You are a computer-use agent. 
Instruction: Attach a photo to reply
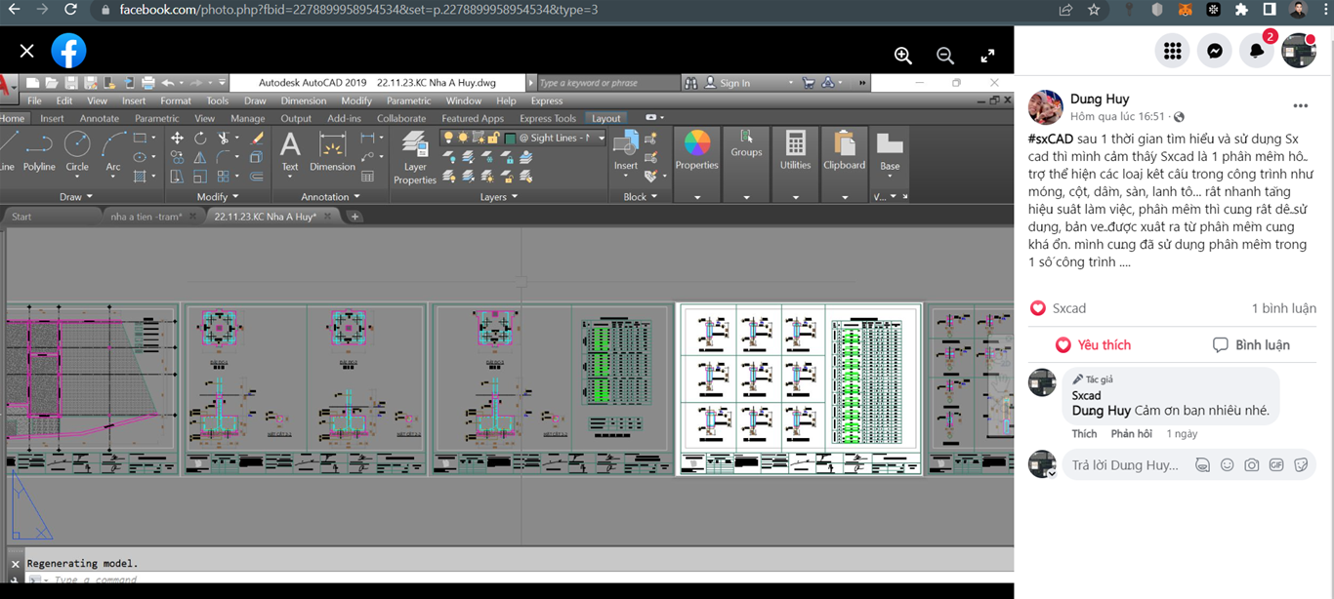pos(1252,465)
